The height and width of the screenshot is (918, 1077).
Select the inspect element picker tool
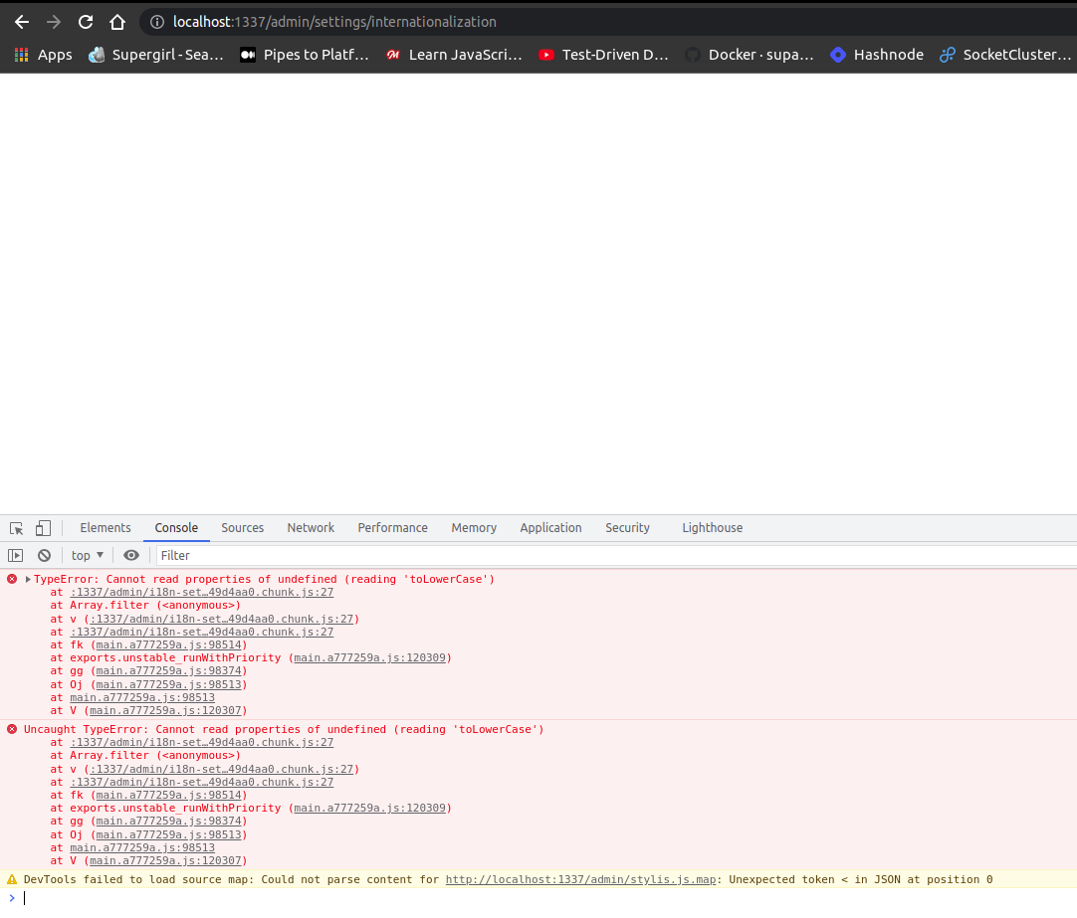click(15, 527)
